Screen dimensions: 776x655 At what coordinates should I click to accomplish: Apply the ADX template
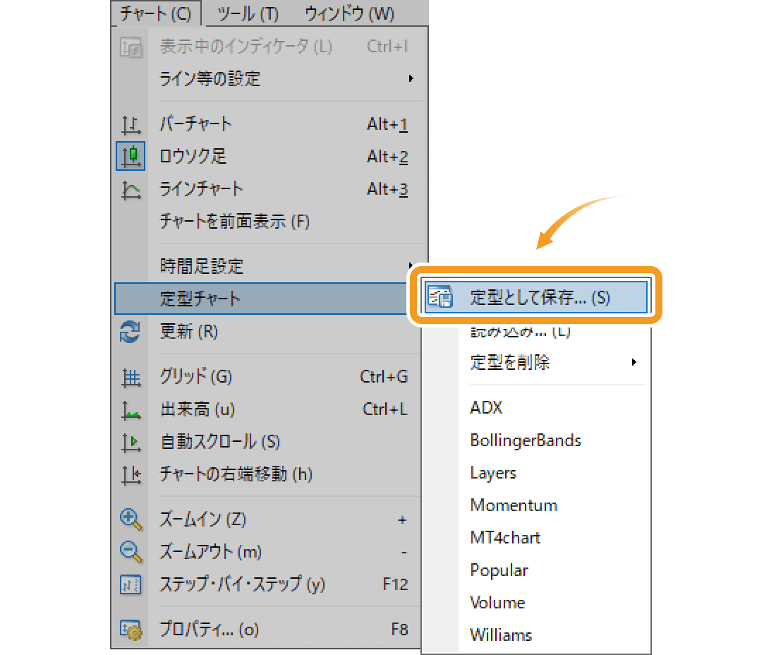(486, 408)
